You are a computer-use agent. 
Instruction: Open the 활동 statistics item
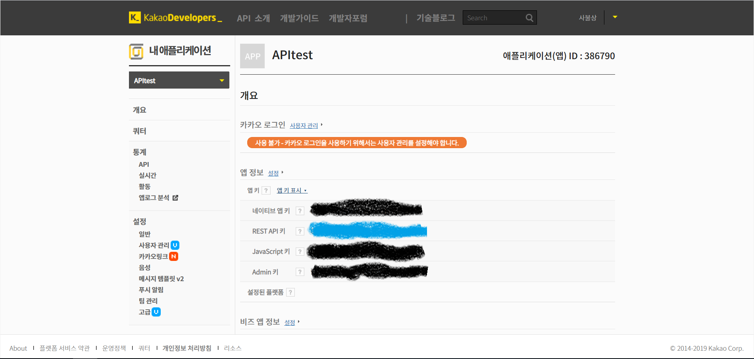click(x=144, y=187)
